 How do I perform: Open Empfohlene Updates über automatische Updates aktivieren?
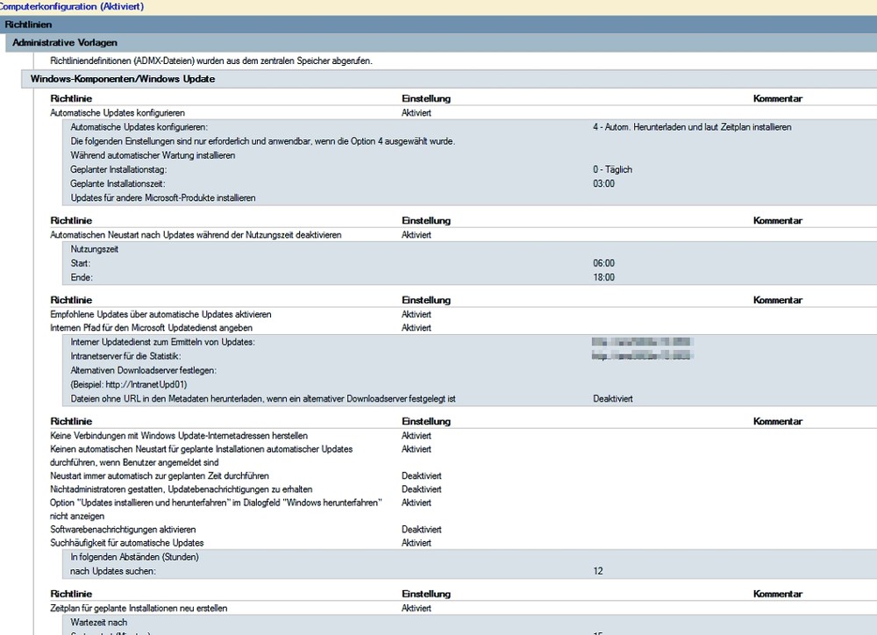click(160, 314)
